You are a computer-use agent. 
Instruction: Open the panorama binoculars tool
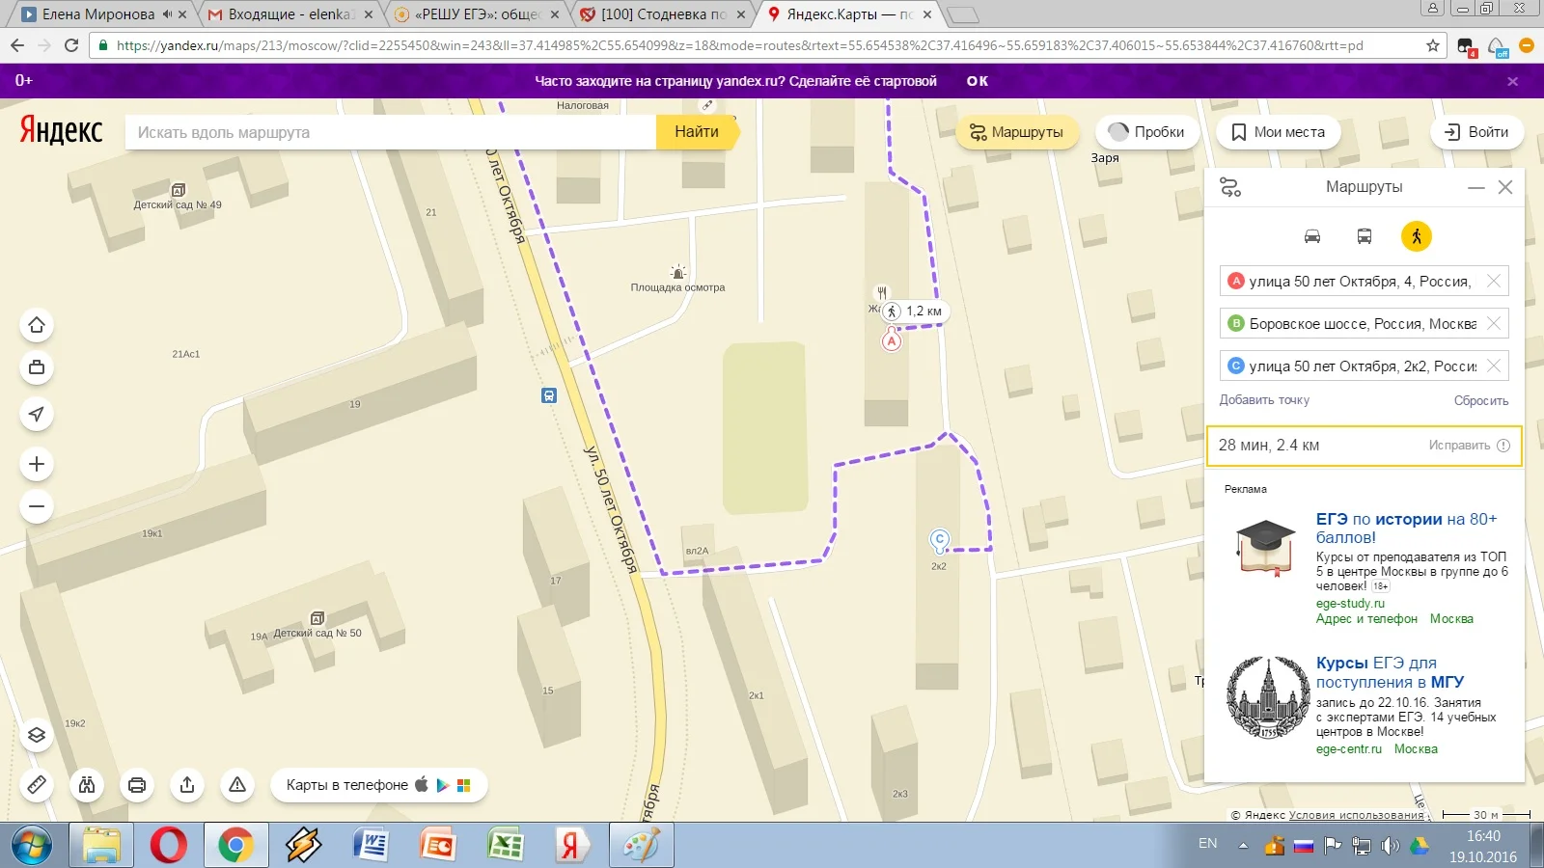tap(87, 785)
